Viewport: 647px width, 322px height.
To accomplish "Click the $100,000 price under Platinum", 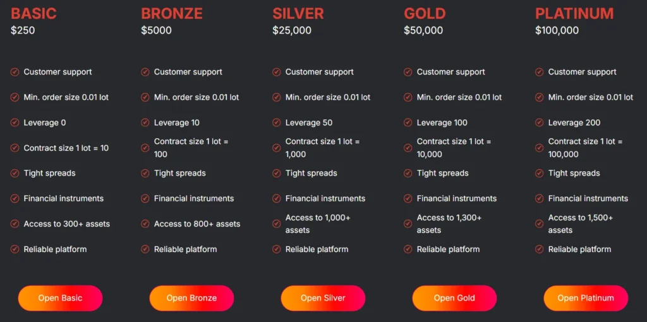I will click(x=557, y=30).
